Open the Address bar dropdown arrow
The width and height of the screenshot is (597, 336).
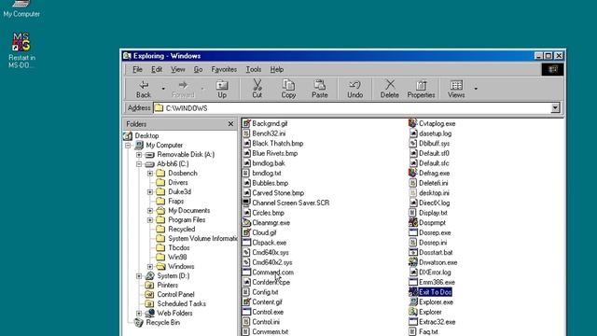coord(555,108)
